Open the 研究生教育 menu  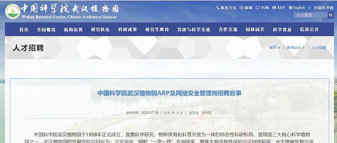coord(157,29)
